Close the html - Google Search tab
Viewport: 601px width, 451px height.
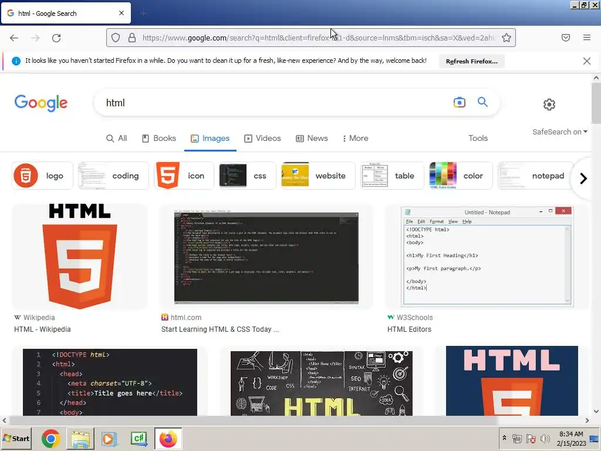121,13
